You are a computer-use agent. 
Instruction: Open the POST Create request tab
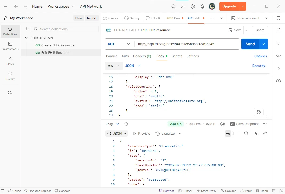pos(175,18)
